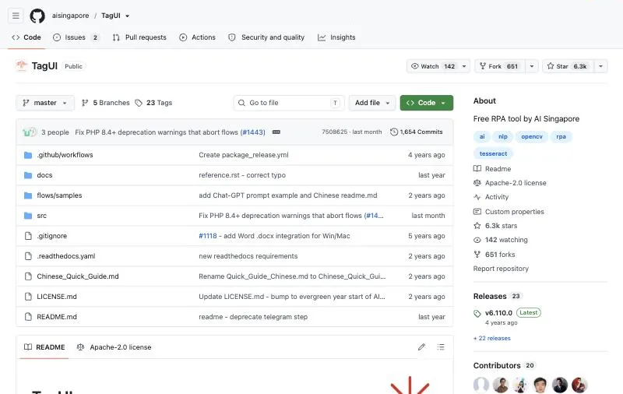This screenshot has height=394, width=623.
Task: Click the 'tesseract' topic tag
Action: tap(493, 153)
